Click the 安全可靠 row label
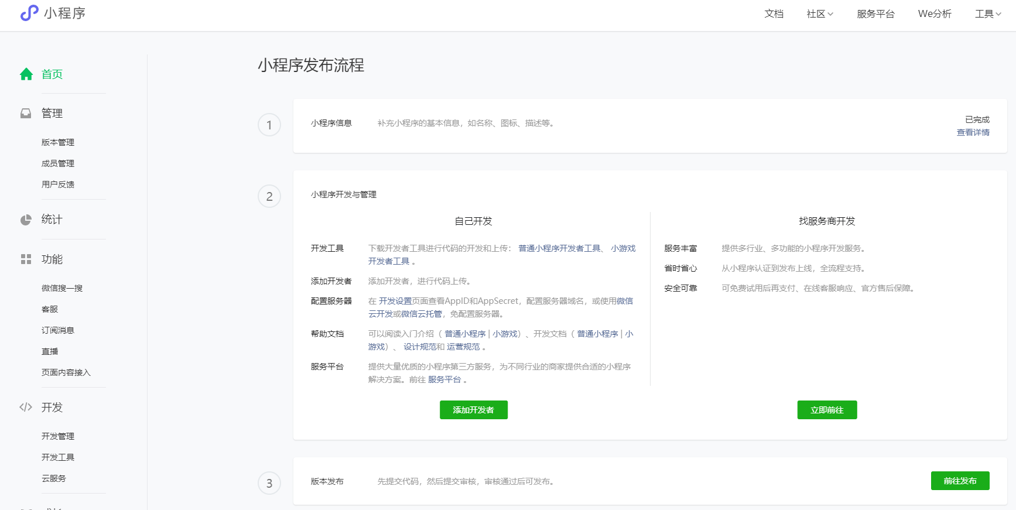Viewport: 1016px width, 510px height. click(680, 288)
